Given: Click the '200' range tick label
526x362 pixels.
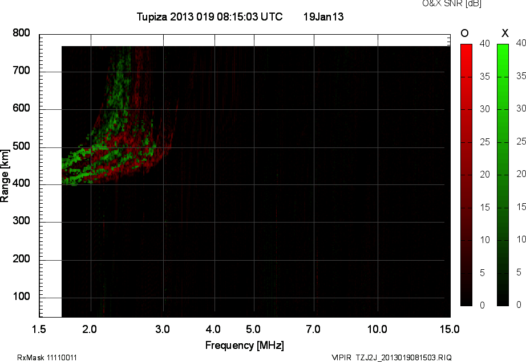Looking at the screenshot, I should pyautogui.click(x=21, y=258).
